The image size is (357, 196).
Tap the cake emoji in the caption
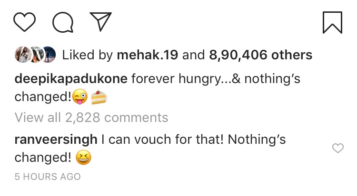99,97
